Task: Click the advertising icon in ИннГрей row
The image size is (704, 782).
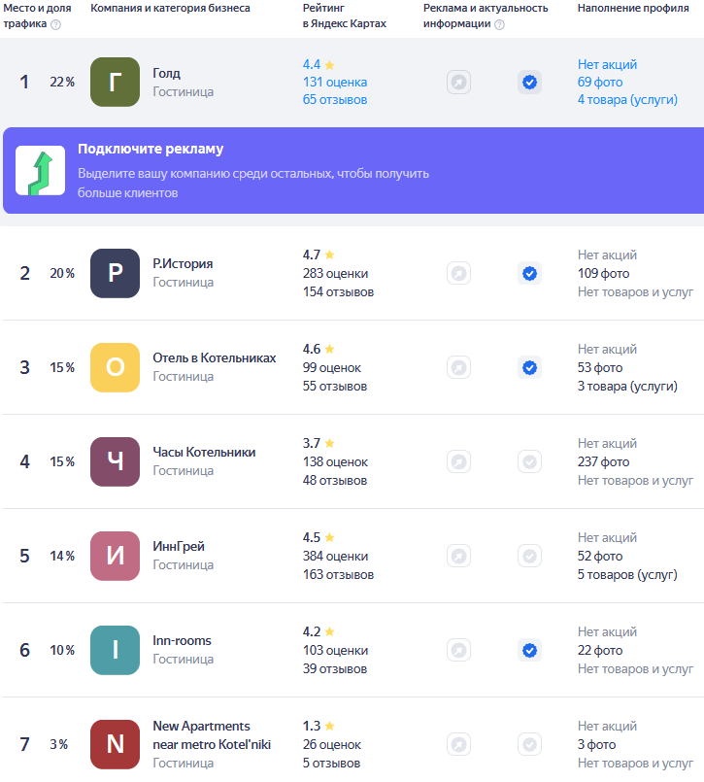Action: click(458, 556)
